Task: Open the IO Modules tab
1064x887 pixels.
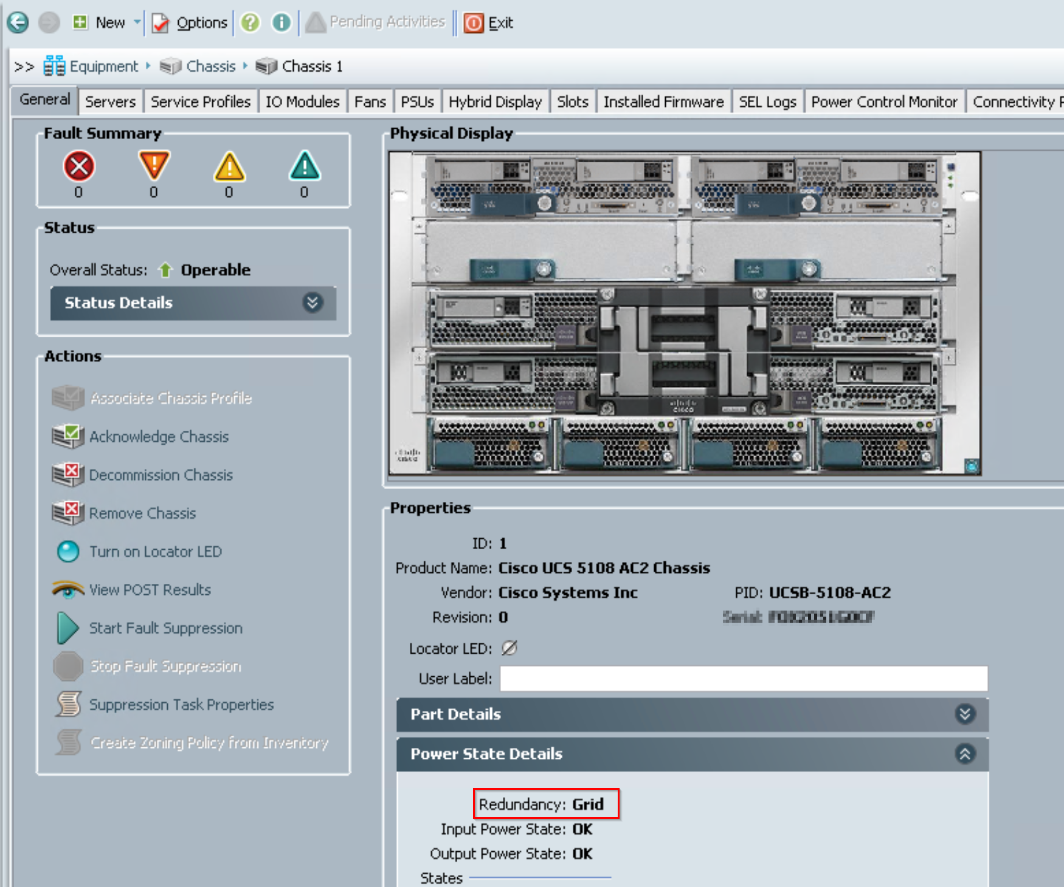Action: (302, 101)
